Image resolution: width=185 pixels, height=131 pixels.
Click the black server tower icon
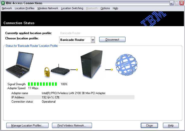point(91,64)
